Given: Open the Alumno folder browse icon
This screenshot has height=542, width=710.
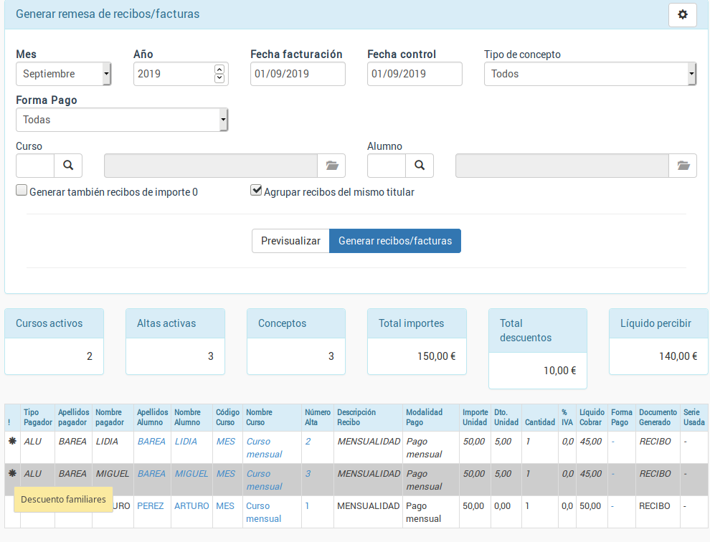Looking at the screenshot, I should 683,166.
